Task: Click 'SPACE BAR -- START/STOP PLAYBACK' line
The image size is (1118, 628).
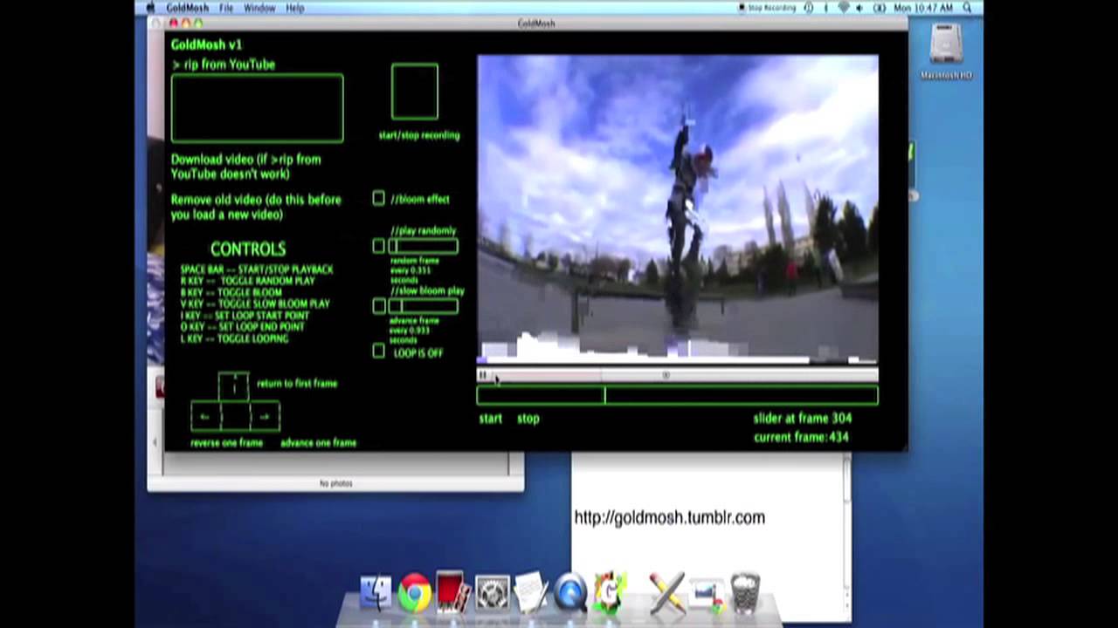Action: pyautogui.click(x=257, y=270)
